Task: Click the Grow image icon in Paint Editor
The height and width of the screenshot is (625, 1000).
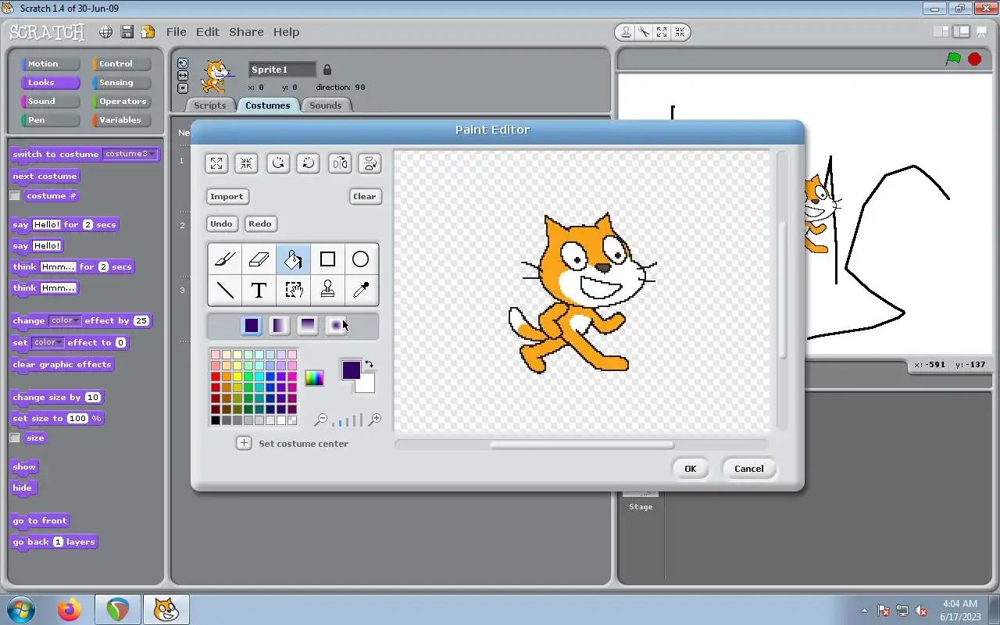Action: click(216, 163)
